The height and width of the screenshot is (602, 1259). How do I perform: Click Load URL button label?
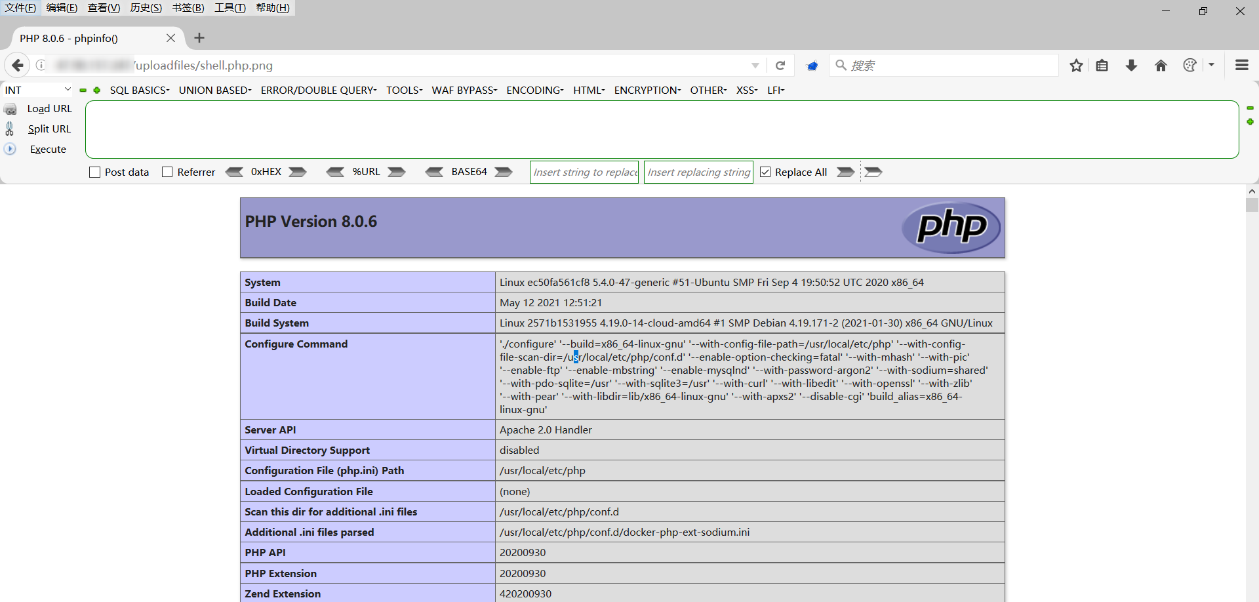point(49,109)
